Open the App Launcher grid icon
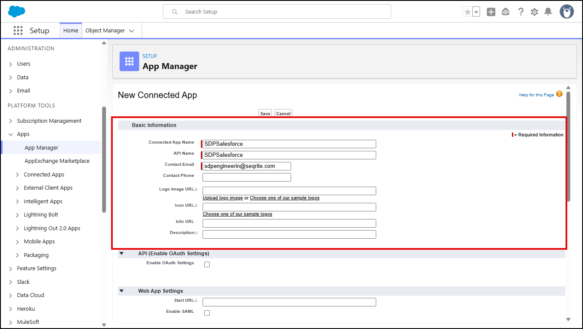 pos(18,31)
